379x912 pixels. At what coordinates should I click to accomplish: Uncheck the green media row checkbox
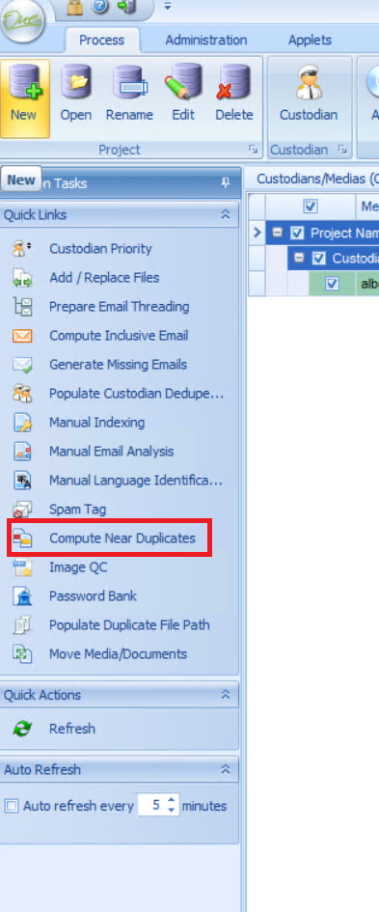click(332, 284)
